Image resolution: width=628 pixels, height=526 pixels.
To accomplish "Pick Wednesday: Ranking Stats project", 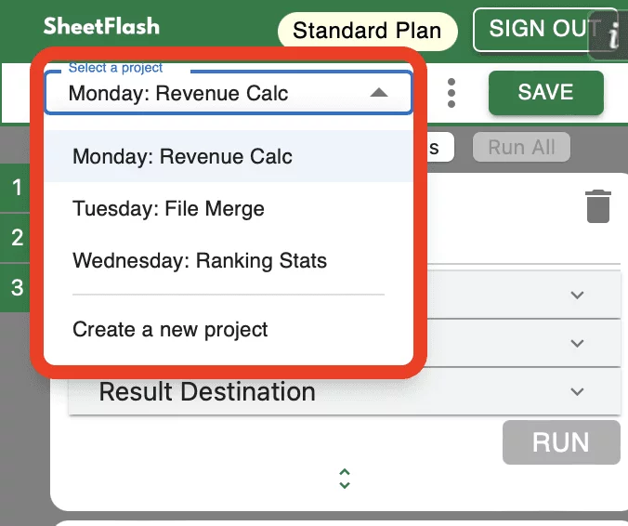I will coord(200,261).
